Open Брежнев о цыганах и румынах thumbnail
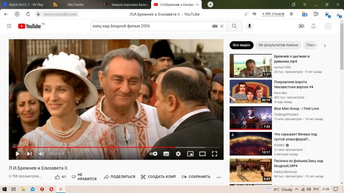344x193 pixels. tap(250, 66)
